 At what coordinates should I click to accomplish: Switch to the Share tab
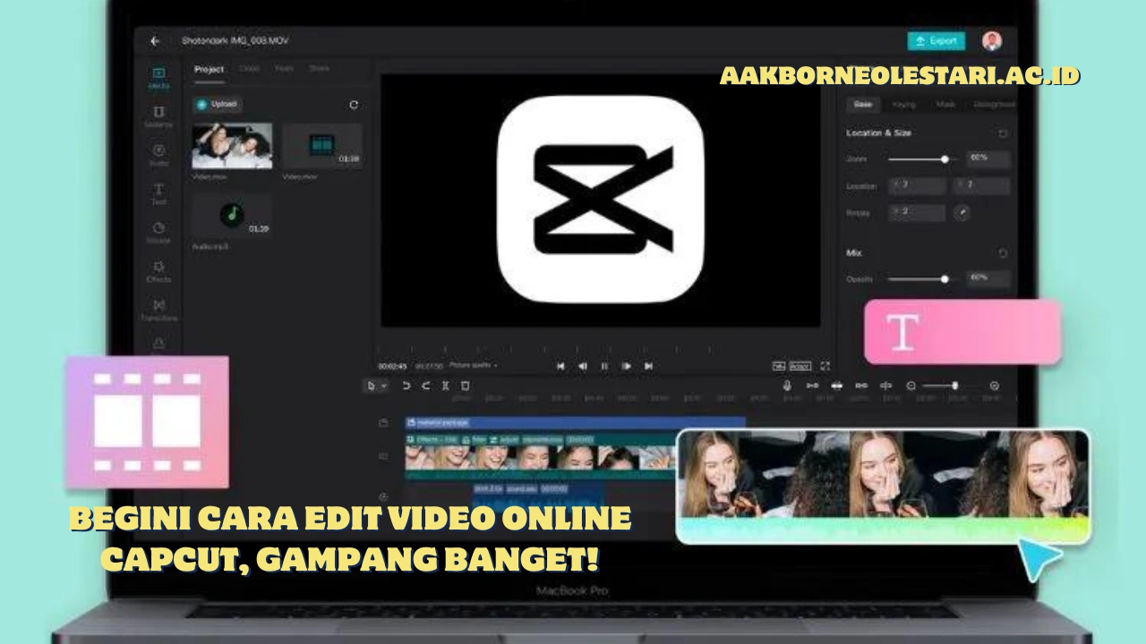[320, 69]
